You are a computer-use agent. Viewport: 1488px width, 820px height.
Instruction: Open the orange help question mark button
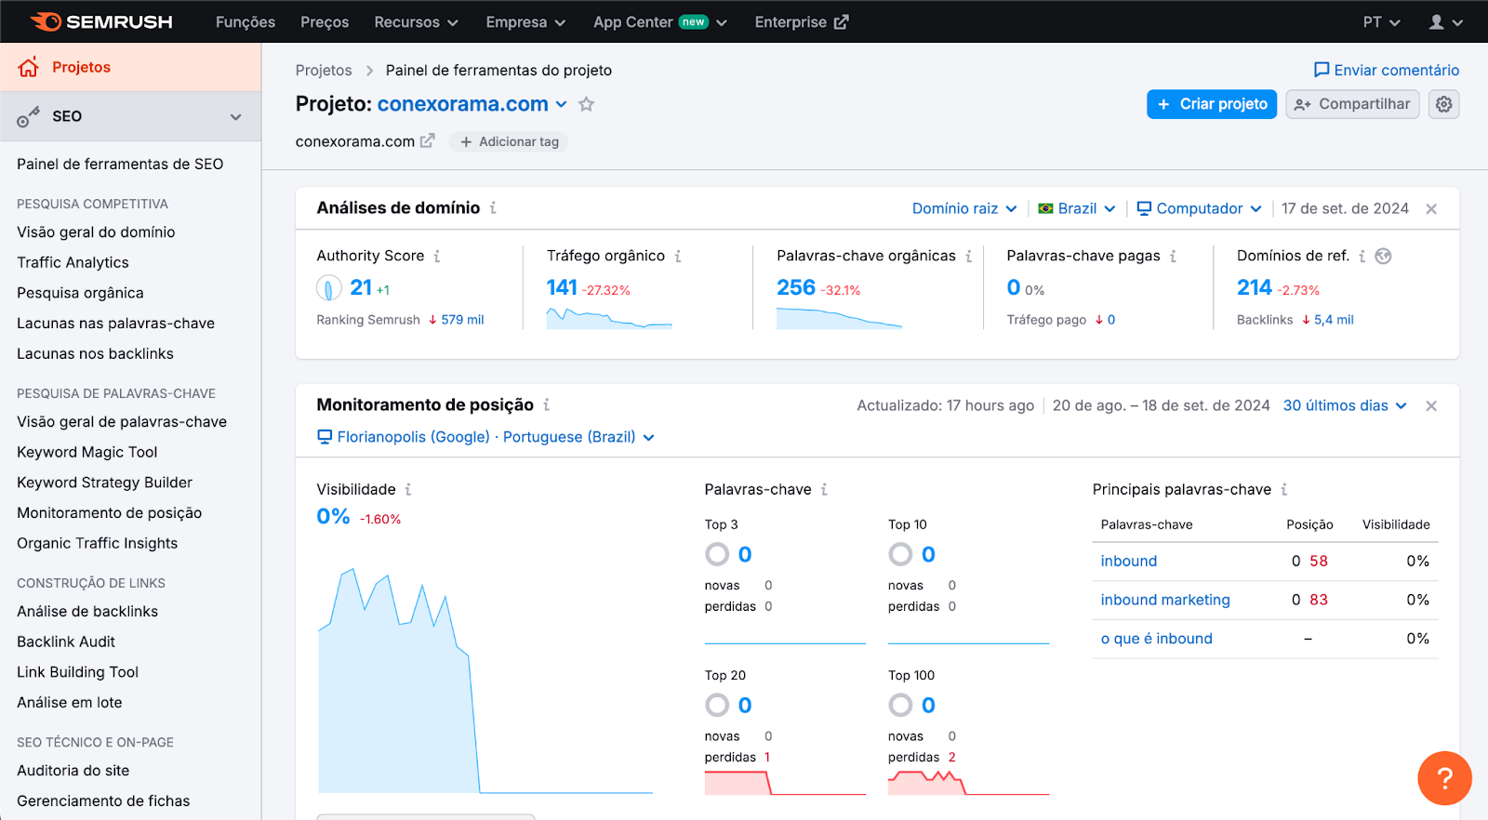[x=1444, y=778]
